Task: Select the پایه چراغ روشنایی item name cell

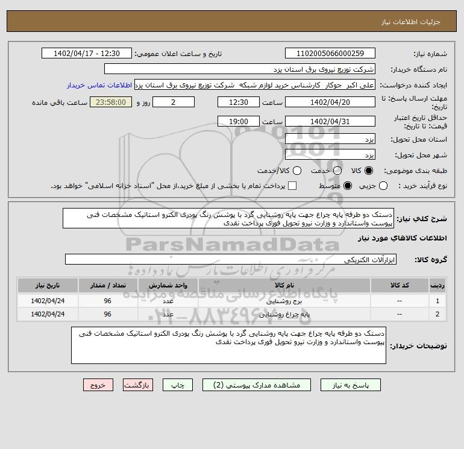Action: point(284,314)
